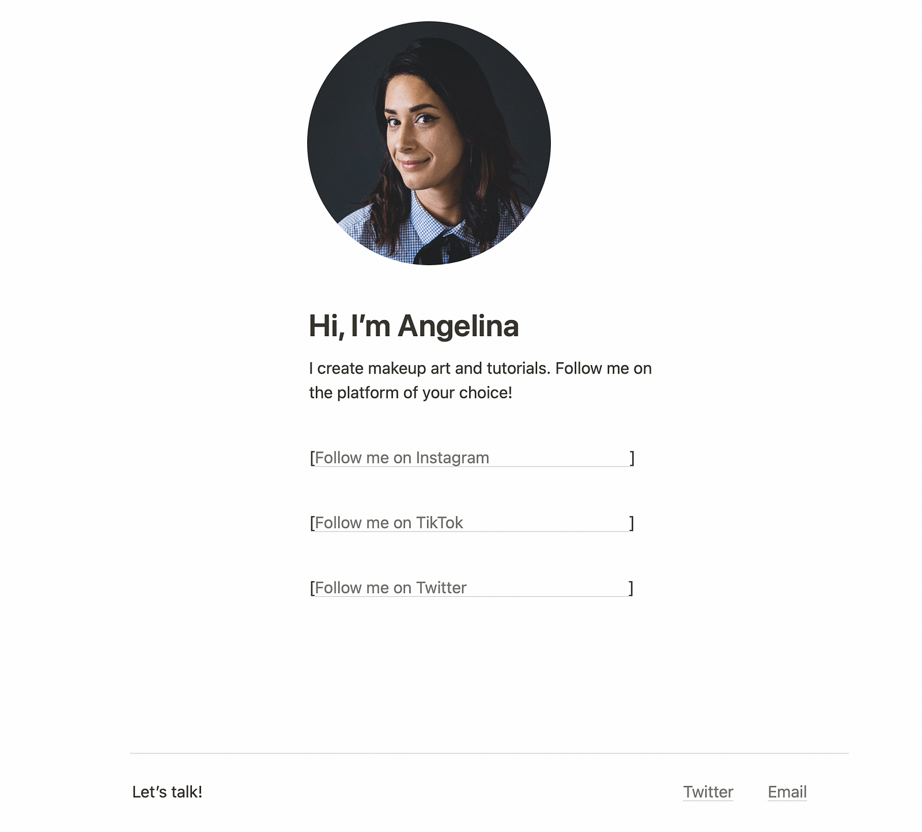922x832 pixels.
Task: Click the closing bracket after the Instagram link
Action: pos(632,458)
